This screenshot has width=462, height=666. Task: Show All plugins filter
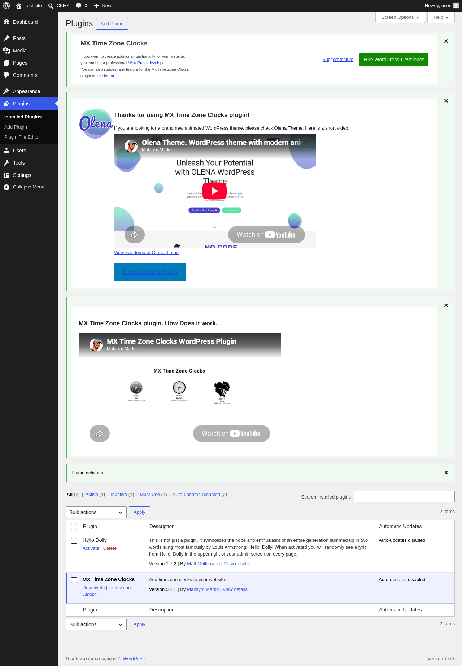[70, 495]
